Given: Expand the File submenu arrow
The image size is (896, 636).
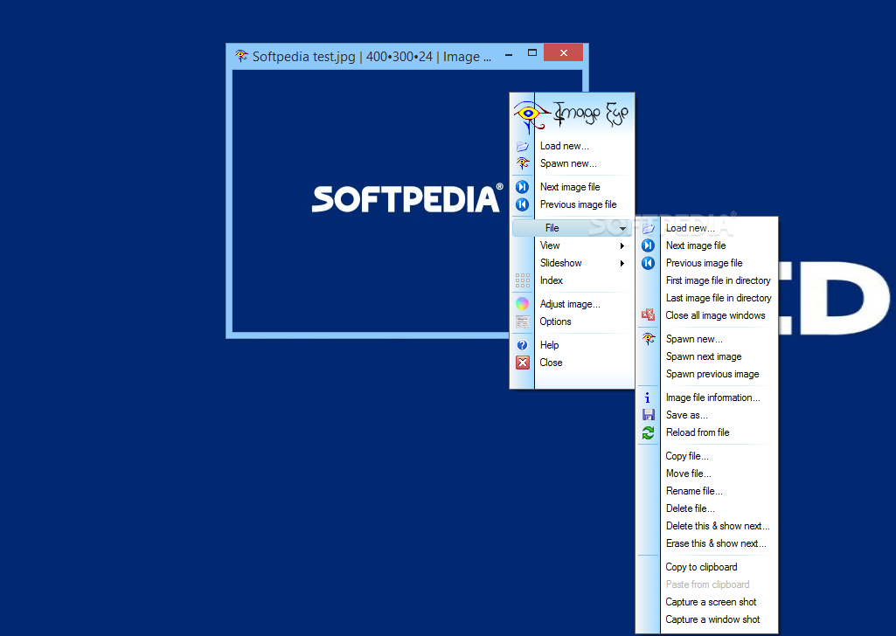Looking at the screenshot, I should click(623, 228).
